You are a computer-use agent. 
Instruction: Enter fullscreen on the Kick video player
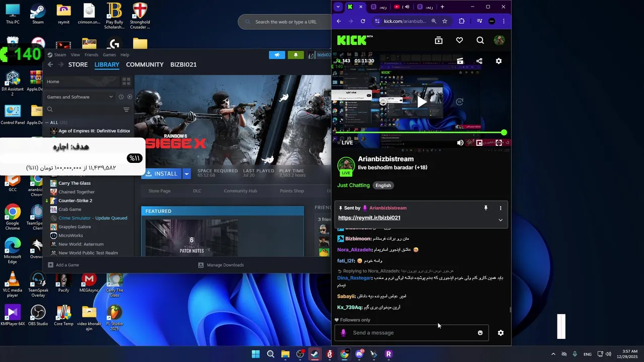[499, 143]
